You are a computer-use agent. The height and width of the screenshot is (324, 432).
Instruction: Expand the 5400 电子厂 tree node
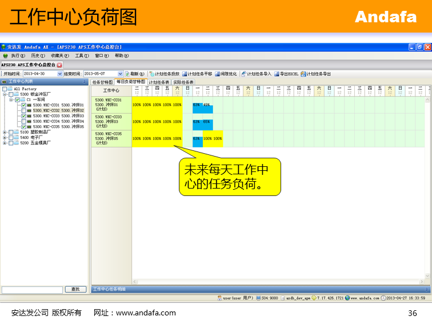click(x=5, y=138)
